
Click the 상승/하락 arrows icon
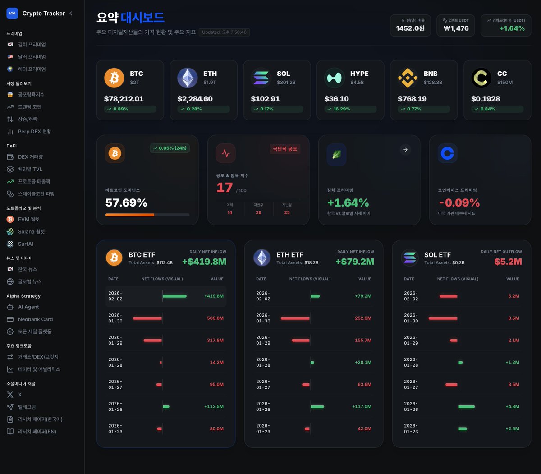(10, 119)
